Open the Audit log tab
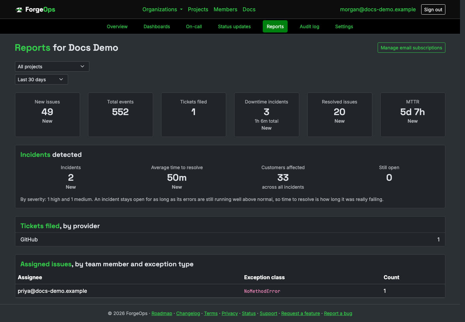The image size is (465, 322). 309,27
